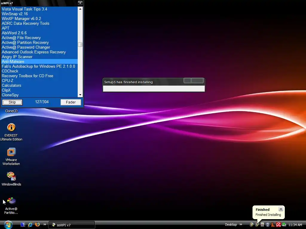Image resolution: width=306 pixels, height=229 pixels.
Task: Click the CloneCD desktop icon label
Action: pos(11,111)
